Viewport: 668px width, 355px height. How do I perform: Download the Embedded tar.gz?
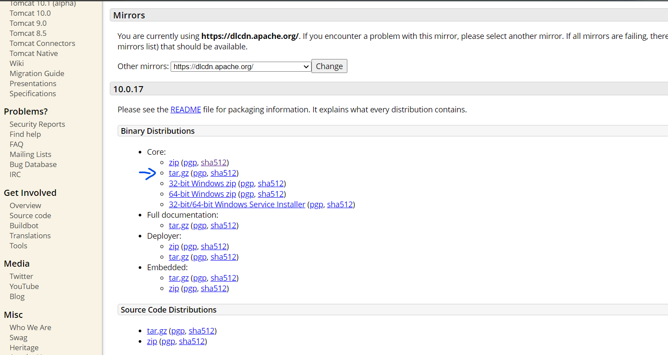tap(179, 278)
